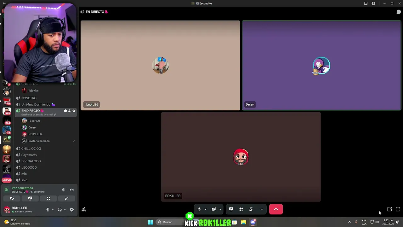This screenshot has width=403, height=227.
Task: Open the Discord inbox icon in title bar
Action: point(366,3)
